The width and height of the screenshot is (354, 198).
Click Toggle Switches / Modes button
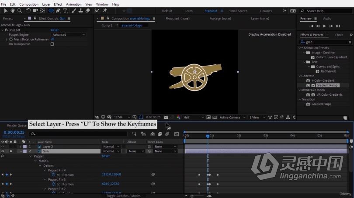[123, 196]
